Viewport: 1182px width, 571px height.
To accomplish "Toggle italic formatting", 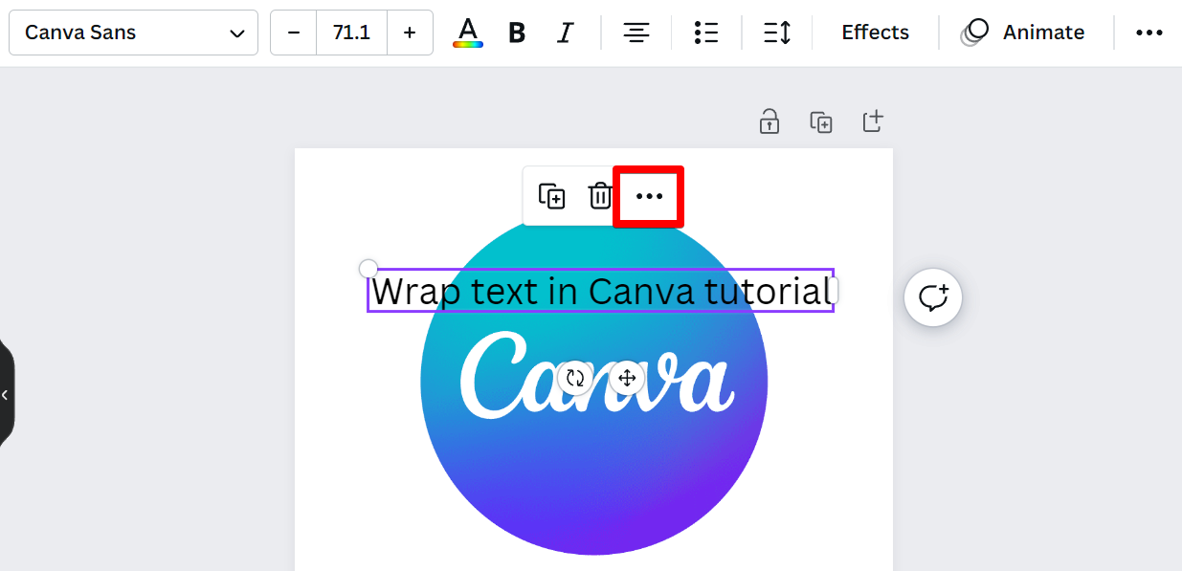I will click(x=566, y=33).
